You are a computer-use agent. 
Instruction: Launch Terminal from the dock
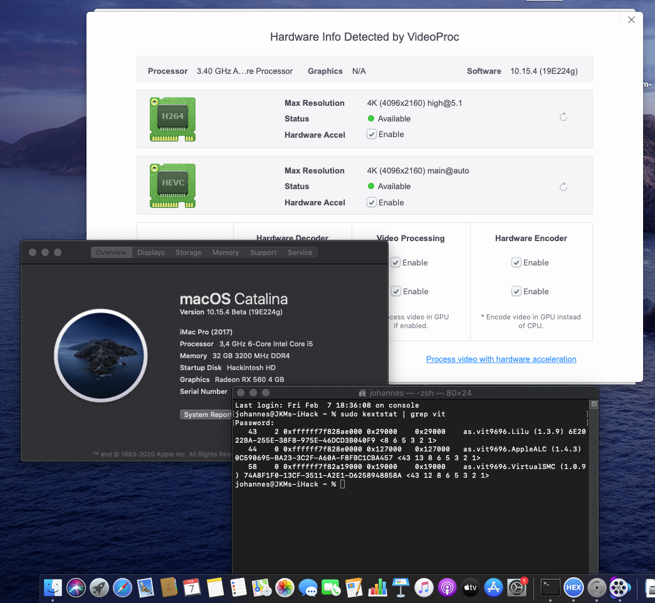pyautogui.click(x=550, y=587)
